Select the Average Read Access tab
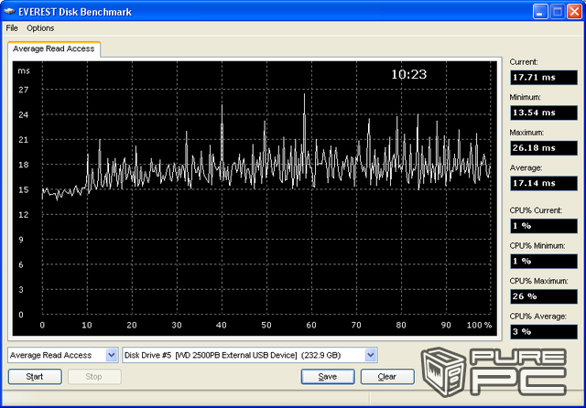Viewport: 586px width, 408px height. point(54,48)
